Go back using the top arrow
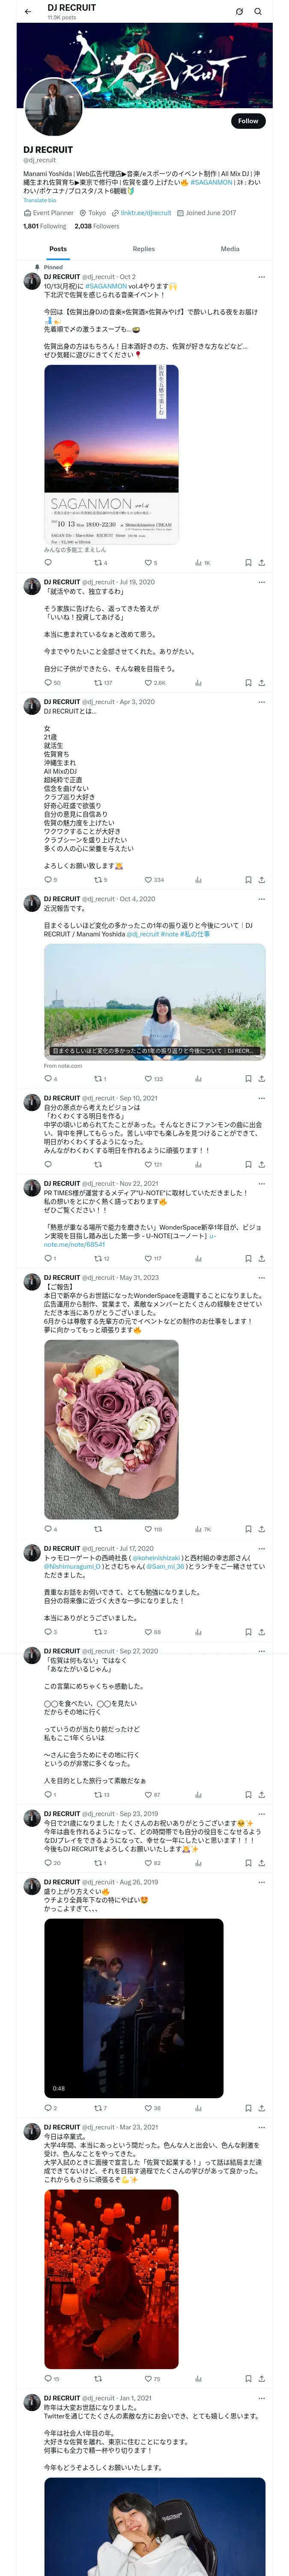Image resolution: width=289 pixels, height=2576 pixels. coord(28,12)
